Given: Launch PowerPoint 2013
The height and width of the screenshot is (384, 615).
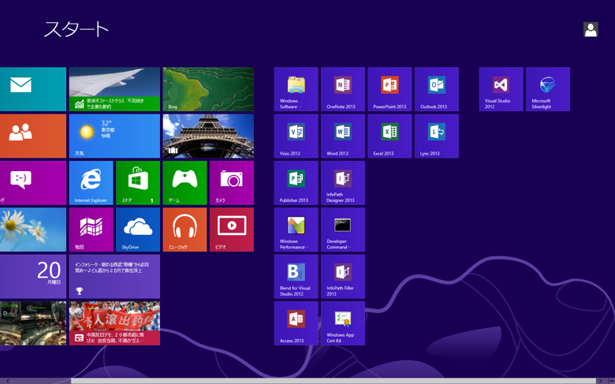Looking at the screenshot, I should pos(389,89).
